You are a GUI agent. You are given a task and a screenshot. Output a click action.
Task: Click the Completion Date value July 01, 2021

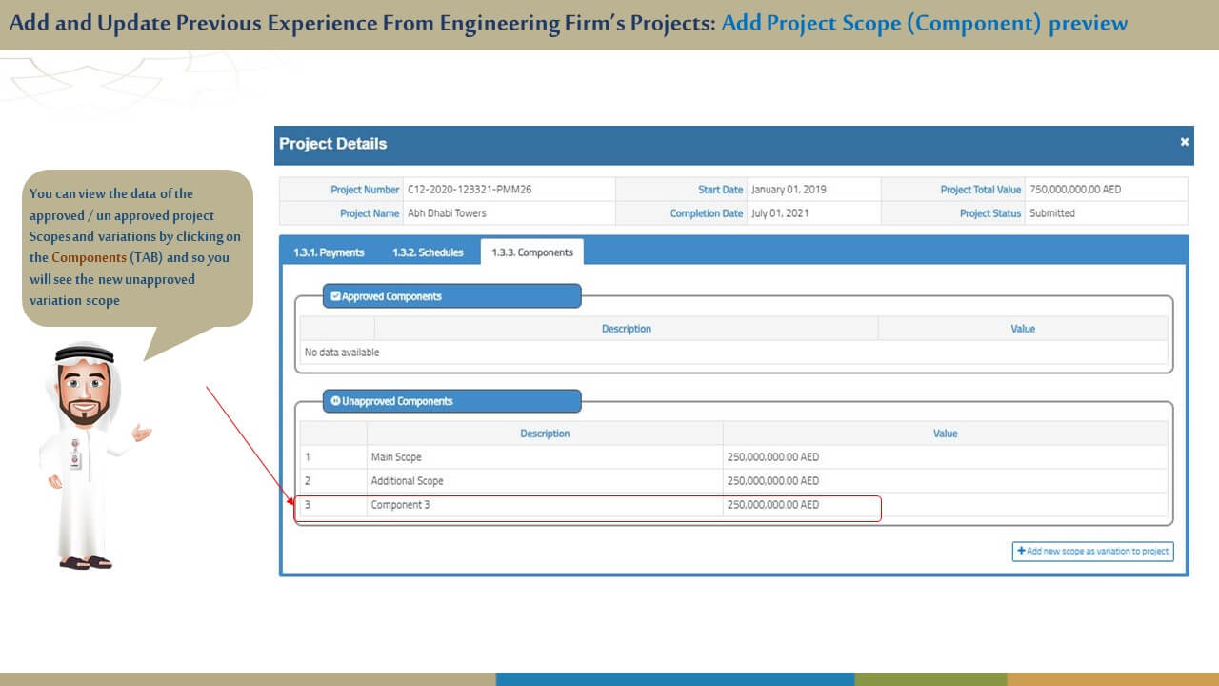click(x=780, y=213)
